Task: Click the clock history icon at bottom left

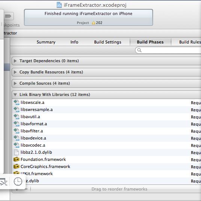Action: (x=18, y=181)
